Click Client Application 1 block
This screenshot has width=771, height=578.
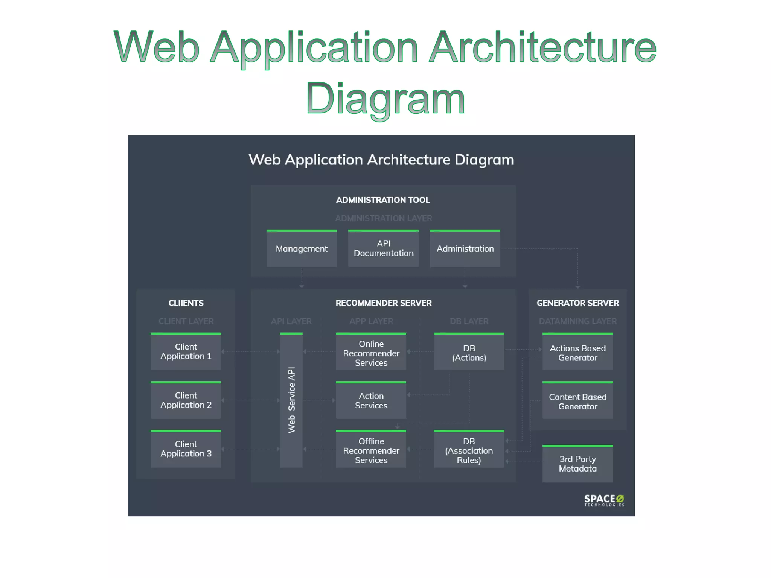click(x=186, y=351)
